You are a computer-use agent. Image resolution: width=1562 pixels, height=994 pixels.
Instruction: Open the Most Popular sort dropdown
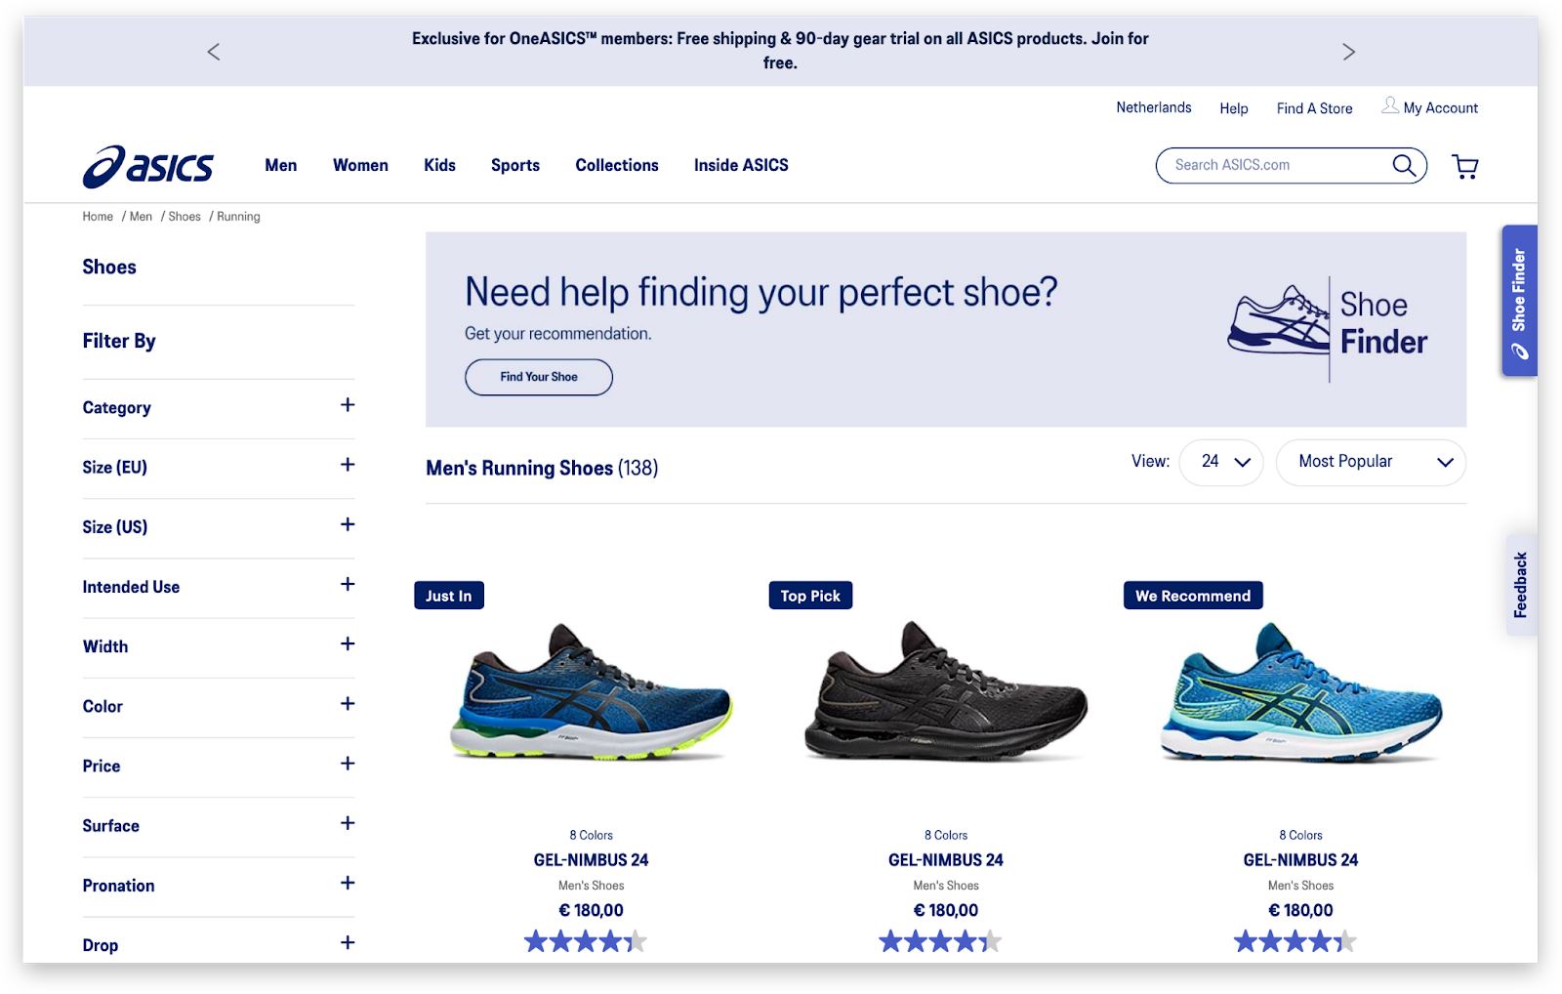tap(1371, 461)
